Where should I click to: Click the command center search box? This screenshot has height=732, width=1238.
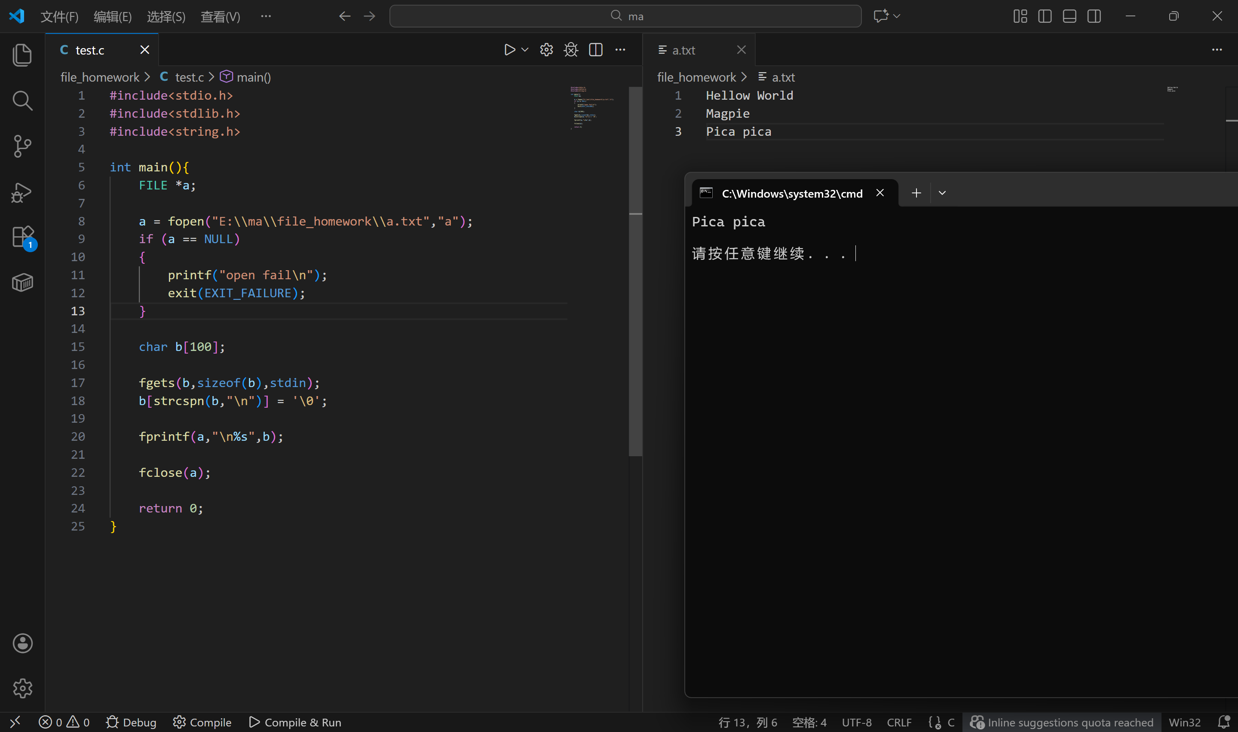tap(625, 16)
